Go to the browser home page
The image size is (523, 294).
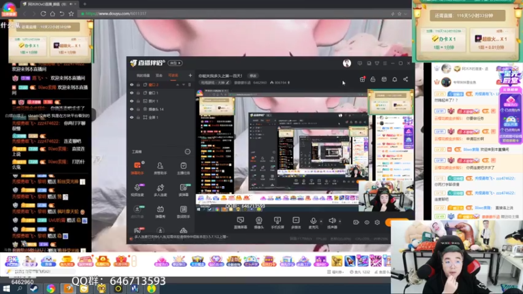[x=52, y=14]
